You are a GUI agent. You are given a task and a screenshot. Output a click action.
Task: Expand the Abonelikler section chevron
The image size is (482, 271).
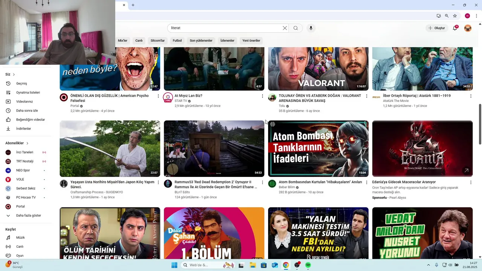[27, 143]
